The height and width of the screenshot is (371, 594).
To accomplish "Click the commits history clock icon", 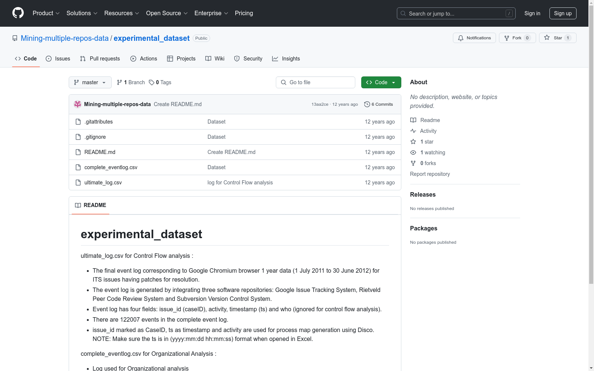I will (367, 104).
